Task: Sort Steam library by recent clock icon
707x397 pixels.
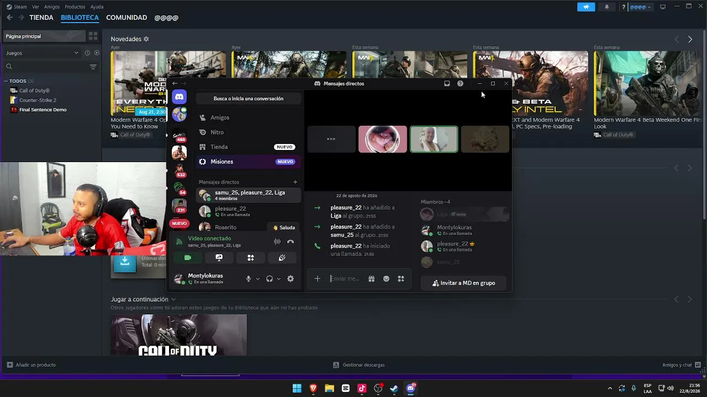Action: (x=87, y=53)
